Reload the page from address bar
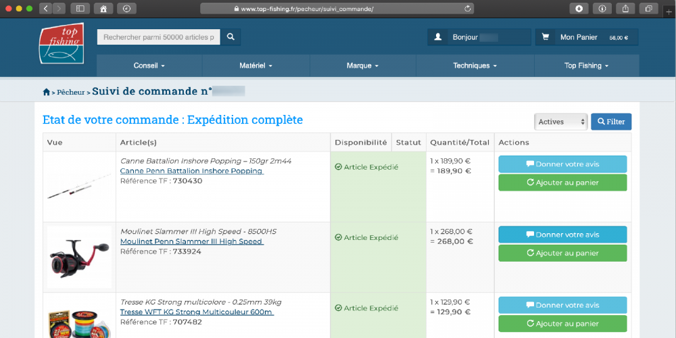676x338 pixels. click(467, 9)
